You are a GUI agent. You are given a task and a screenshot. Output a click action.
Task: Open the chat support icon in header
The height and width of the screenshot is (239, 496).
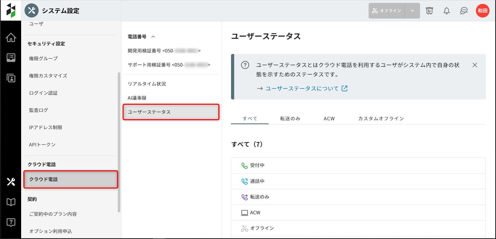[x=464, y=11]
